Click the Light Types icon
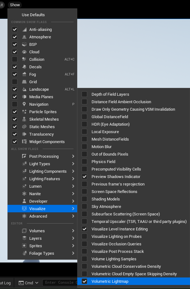The height and width of the screenshot is (289, 190). pyautogui.click(x=24, y=164)
